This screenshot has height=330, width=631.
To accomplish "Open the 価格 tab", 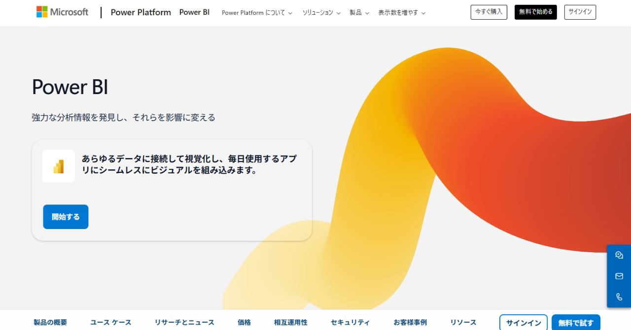I will [x=244, y=323].
